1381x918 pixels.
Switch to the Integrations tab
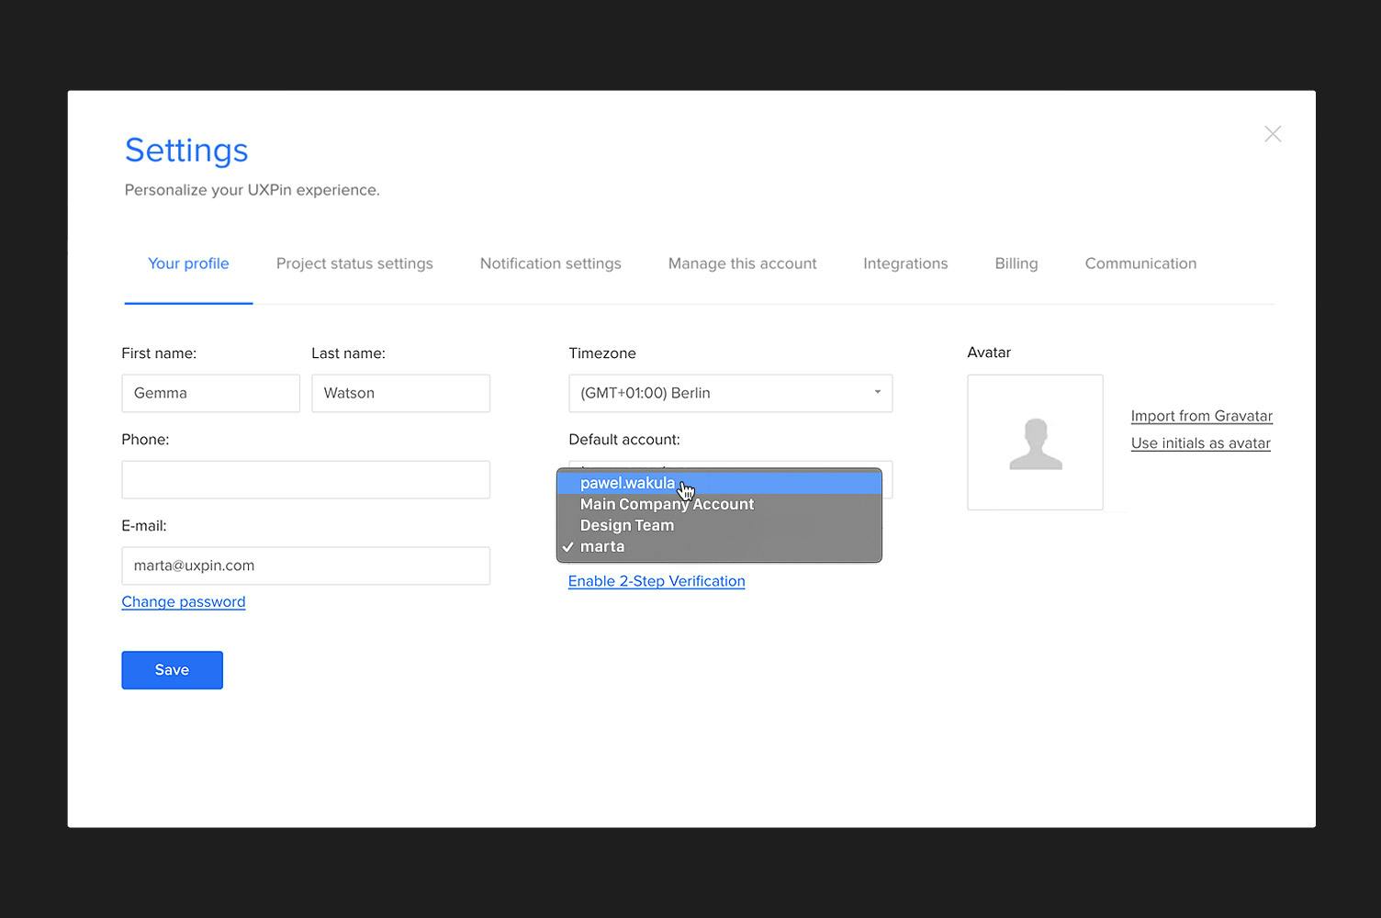pos(905,263)
